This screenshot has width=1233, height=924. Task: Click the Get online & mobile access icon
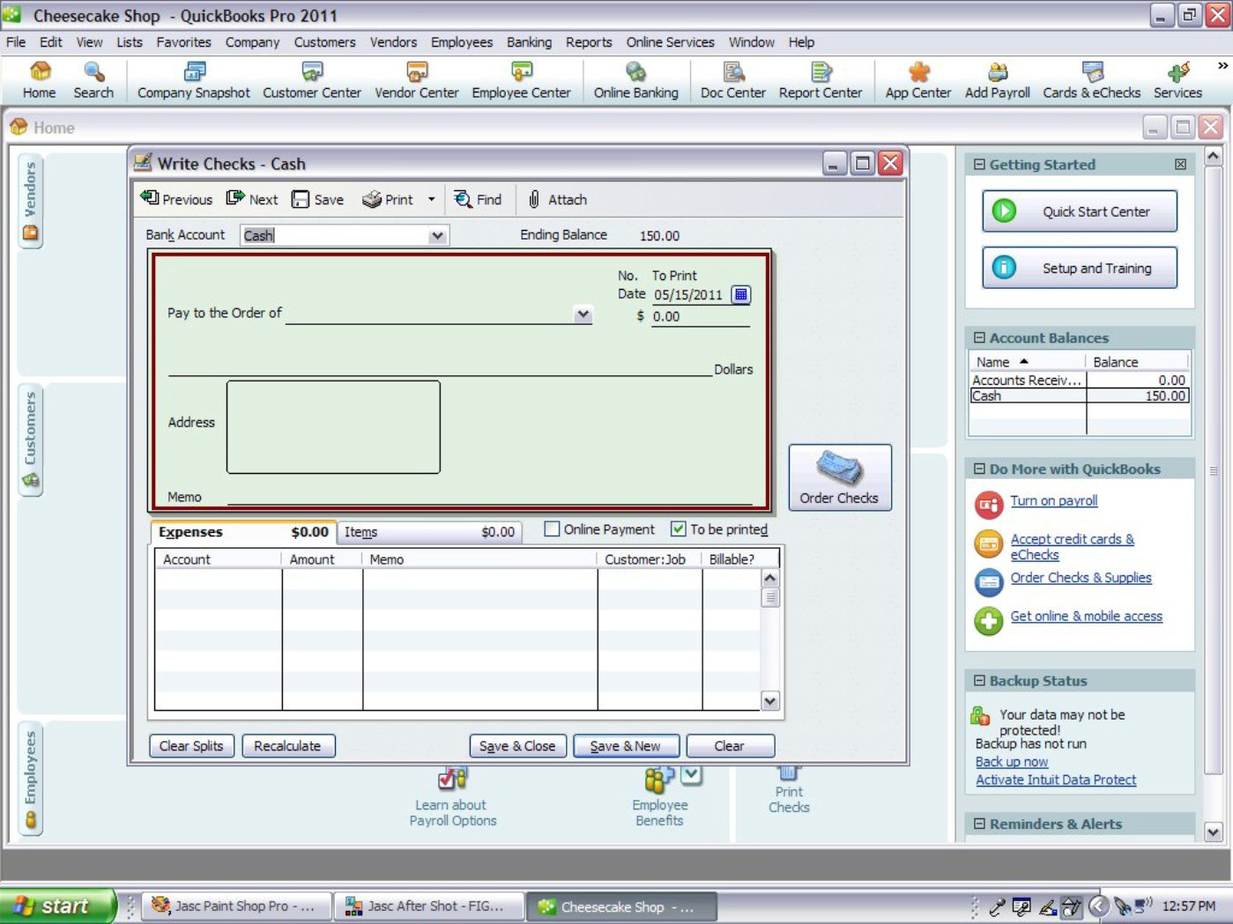[x=989, y=620]
